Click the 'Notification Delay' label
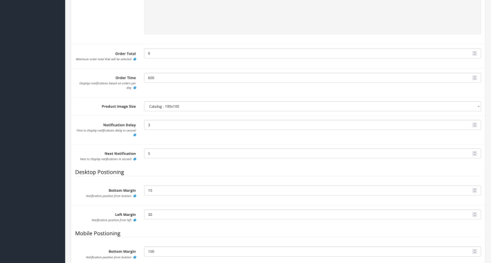The image size is (491, 263). tap(120, 125)
